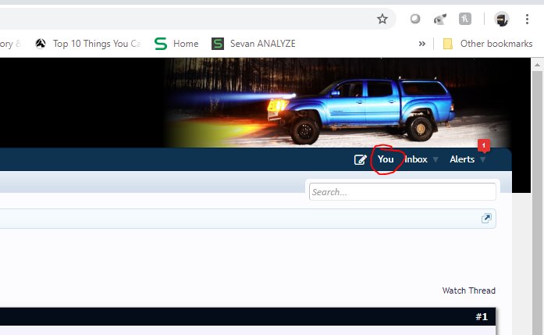Click the new post pencil icon

click(360, 159)
